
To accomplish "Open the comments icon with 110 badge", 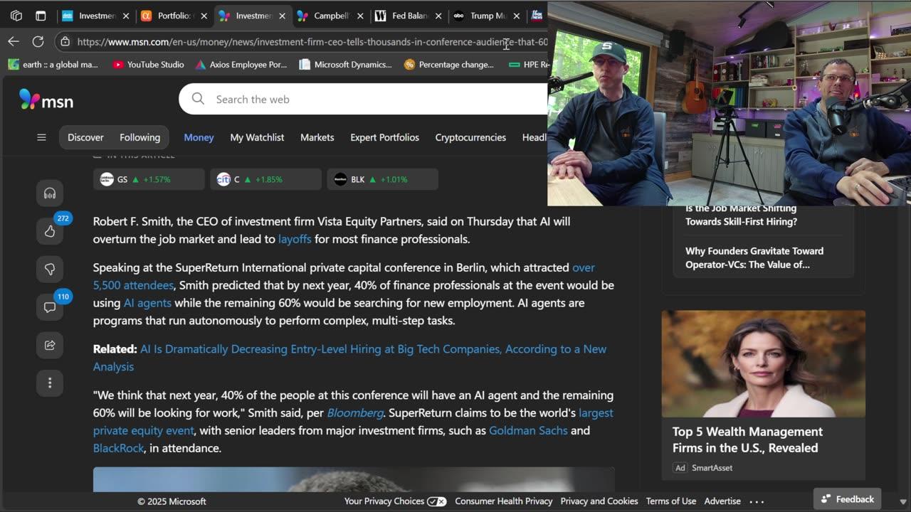I will (50, 307).
